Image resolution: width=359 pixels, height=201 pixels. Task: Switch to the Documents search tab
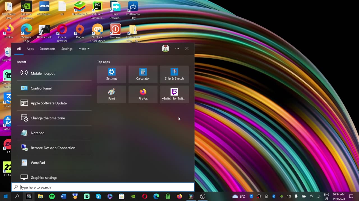47,49
